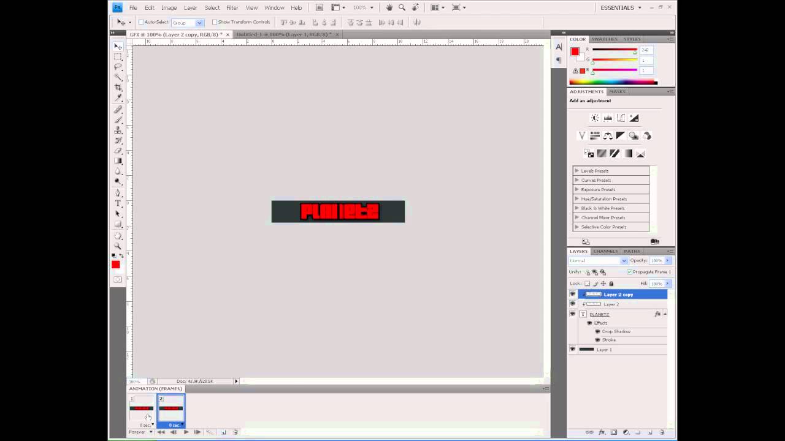Switch to the Paths tab
The width and height of the screenshot is (785, 441).
click(x=632, y=251)
